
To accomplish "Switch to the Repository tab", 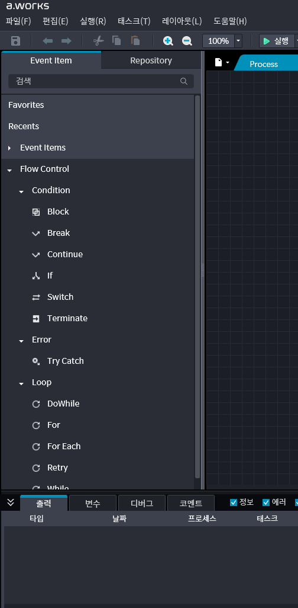I will pyautogui.click(x=151, y=60).
